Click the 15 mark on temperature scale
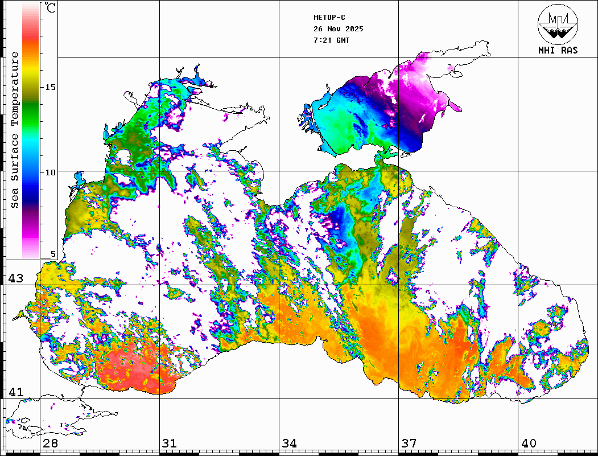This screenshot has height=456, width=598. coord(51,87)
